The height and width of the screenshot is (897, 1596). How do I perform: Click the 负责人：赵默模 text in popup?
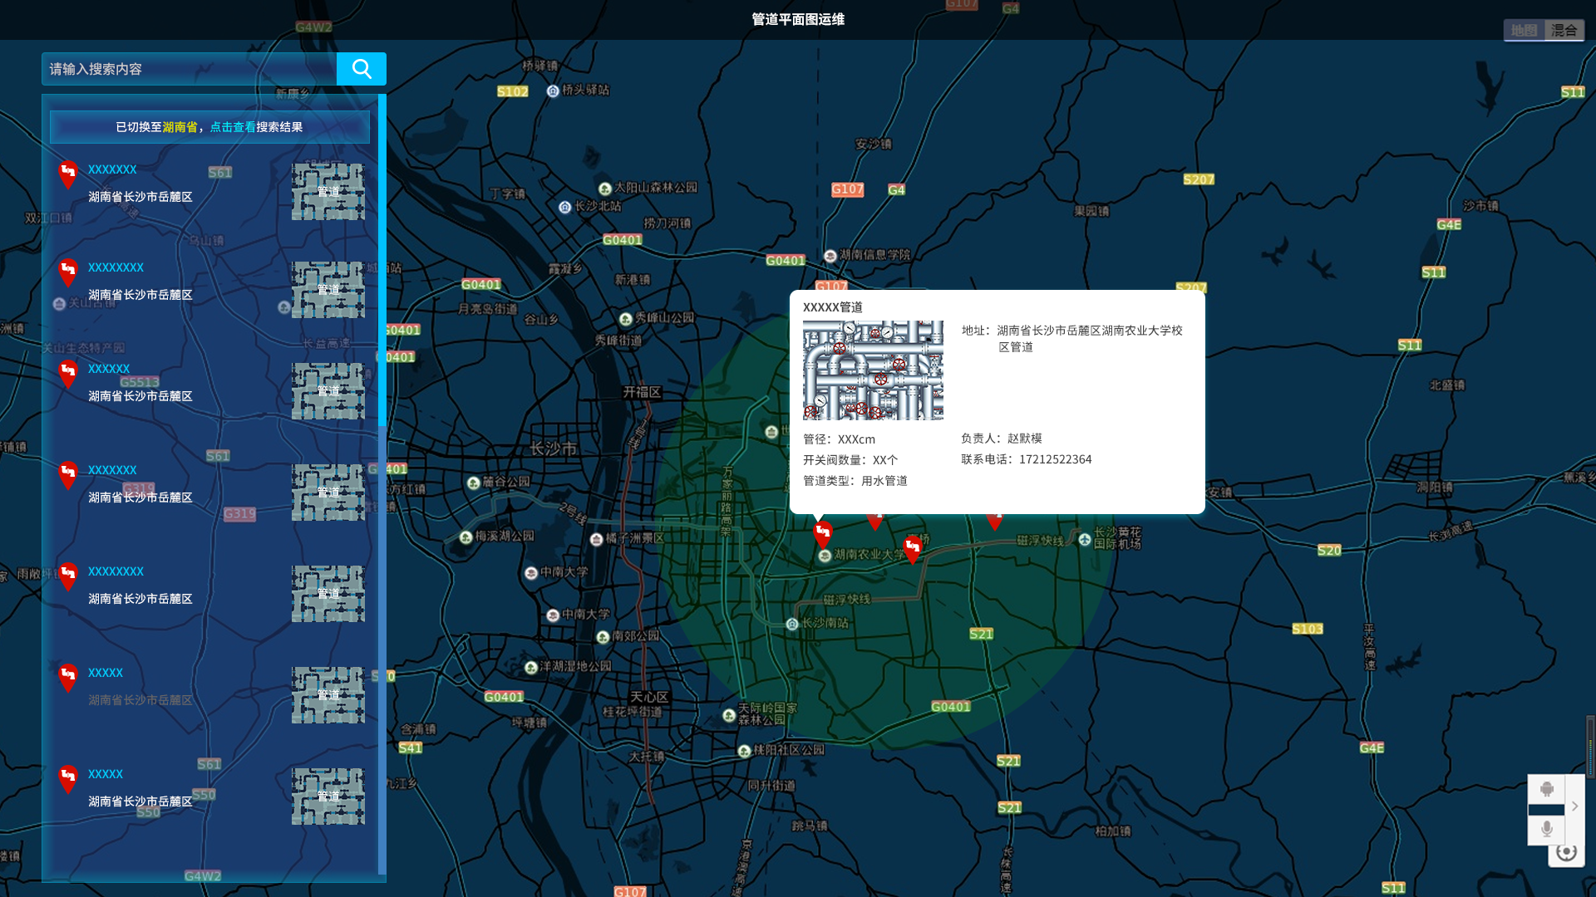(1002, 439)
